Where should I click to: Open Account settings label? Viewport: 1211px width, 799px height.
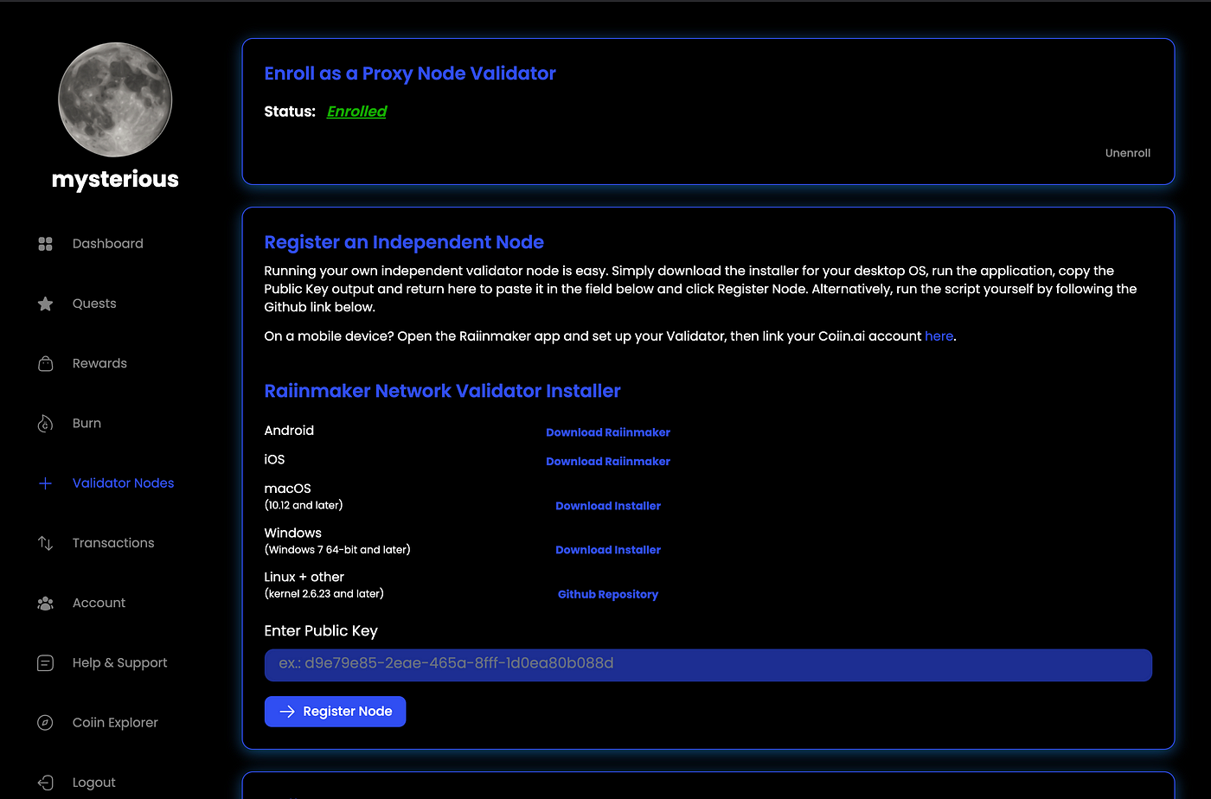[99, 603]
